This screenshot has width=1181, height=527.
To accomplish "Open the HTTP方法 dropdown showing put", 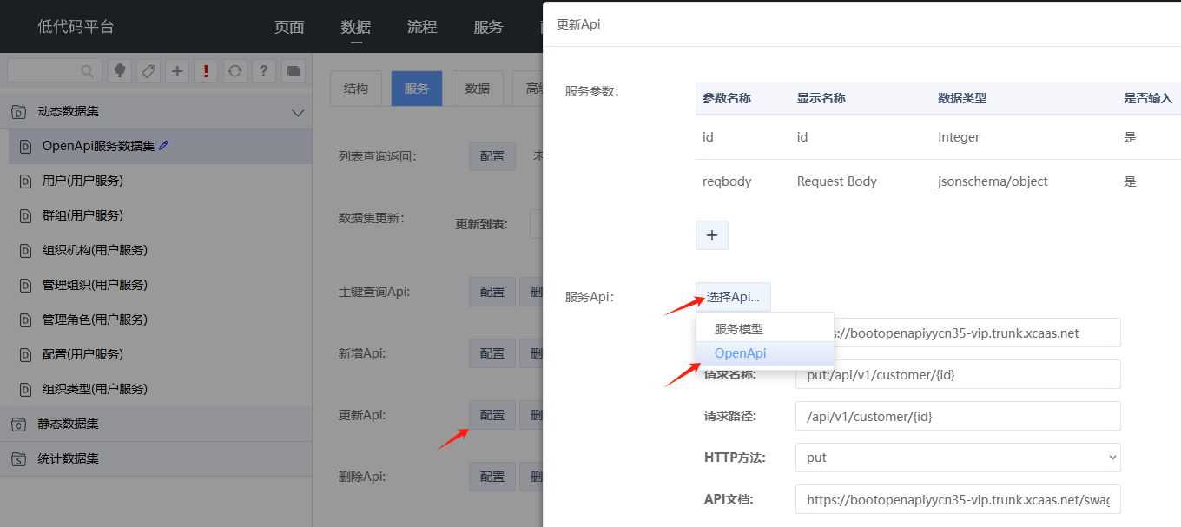I will tap(958, 458).
